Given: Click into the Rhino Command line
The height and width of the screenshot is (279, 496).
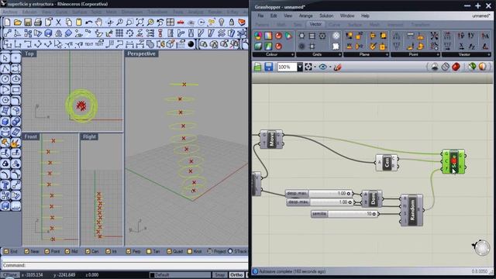Looking at the screenshot, I should [x=125, y=265].
